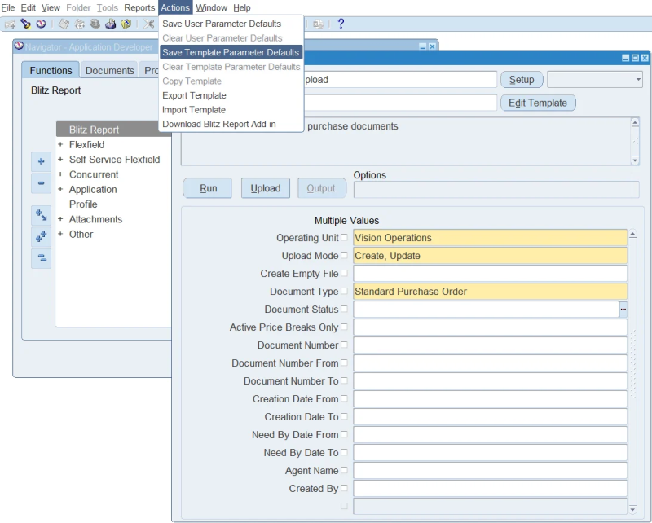
Task: Click the Navigator single minus Collapse button
Action: (x=41, y=183)
